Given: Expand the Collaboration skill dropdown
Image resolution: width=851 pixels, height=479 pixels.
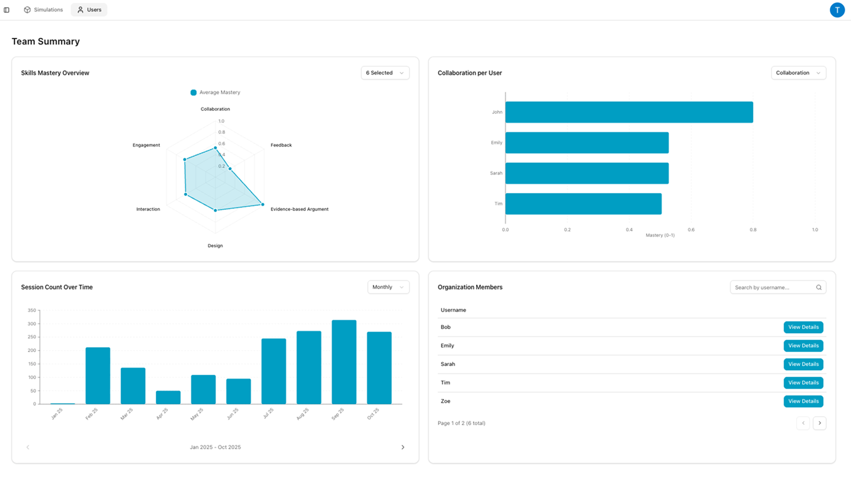Looking at the screenshot, I should tap(798, 73).
